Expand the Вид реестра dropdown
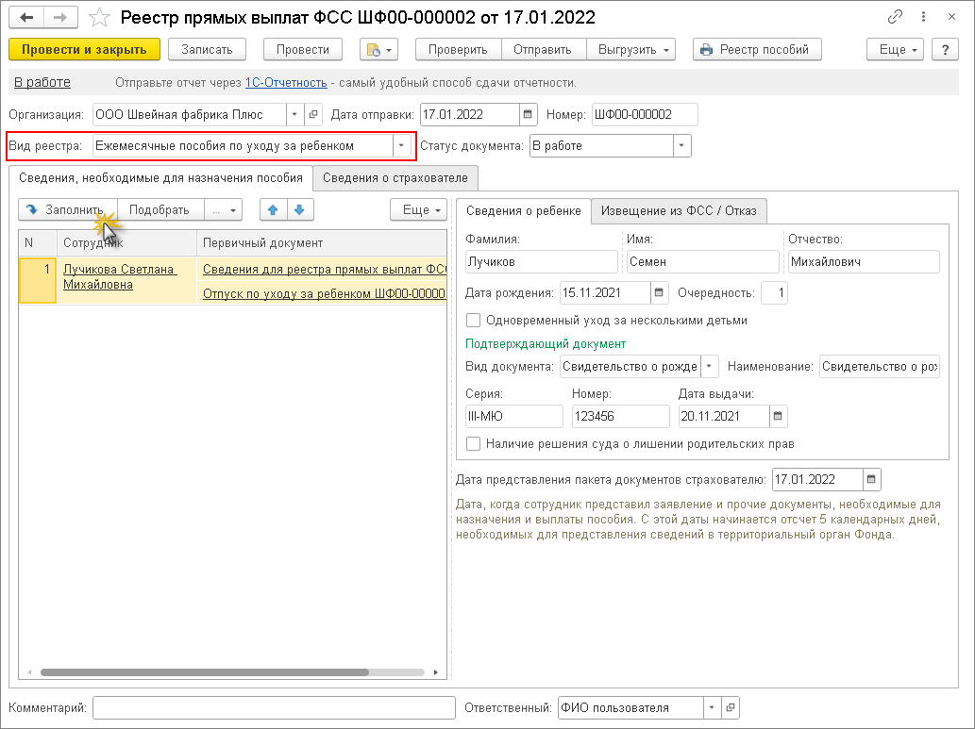 point(403,146)
